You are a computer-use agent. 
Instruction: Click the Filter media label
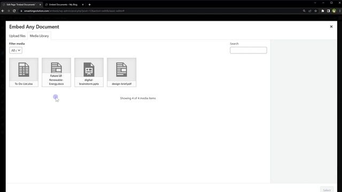(17, 44)
